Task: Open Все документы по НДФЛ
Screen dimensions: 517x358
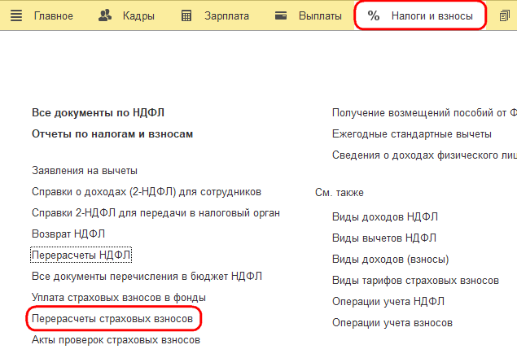Action: pos(98,113)
